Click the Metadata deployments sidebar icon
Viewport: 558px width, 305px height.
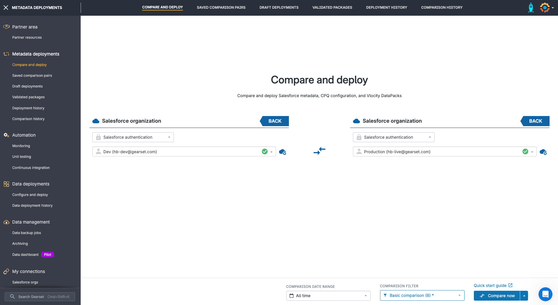click(x=6, y=54)
